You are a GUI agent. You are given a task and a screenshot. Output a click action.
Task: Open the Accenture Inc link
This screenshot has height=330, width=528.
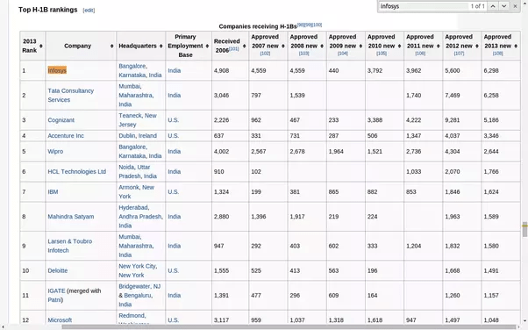pyautogui.click(x=66, y=136)
